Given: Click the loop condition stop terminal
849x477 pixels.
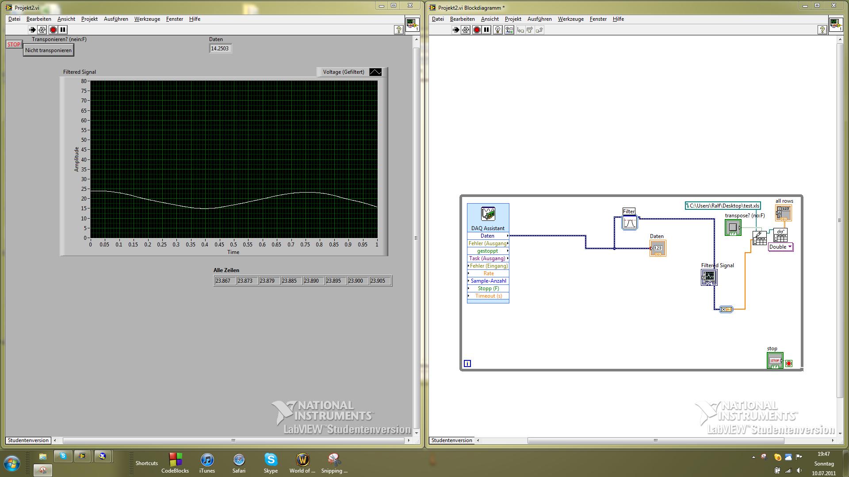Looking at the screenshot, I should pyautogui.click(x=789, y=363).
